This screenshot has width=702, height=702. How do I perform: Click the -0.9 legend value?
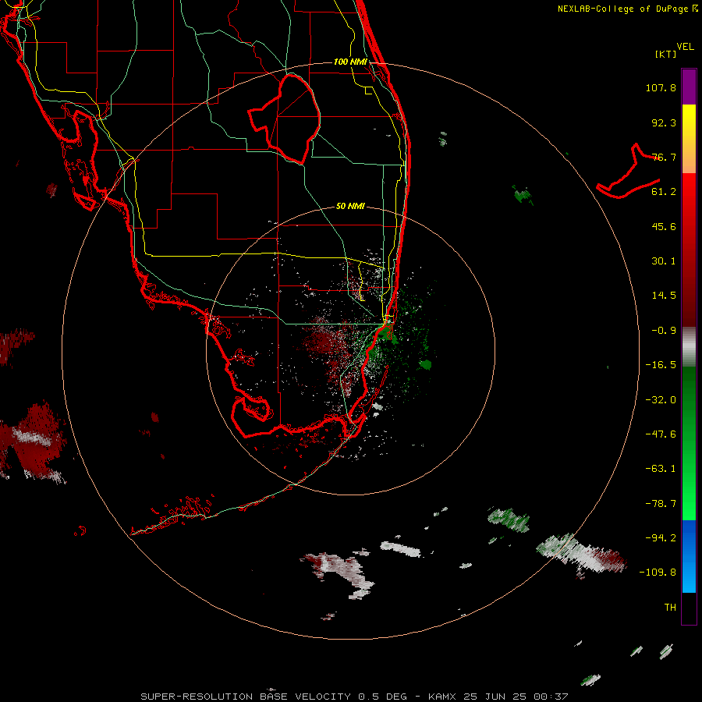664,331
